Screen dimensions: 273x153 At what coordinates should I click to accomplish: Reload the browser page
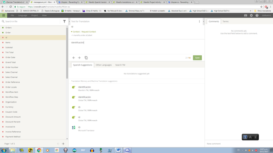[x=10, y=7]
